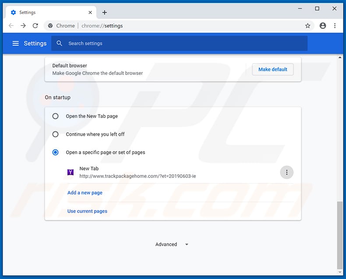Close the Settings tab
The width and height of the screenshot is (346, 279).
point(90,12)
